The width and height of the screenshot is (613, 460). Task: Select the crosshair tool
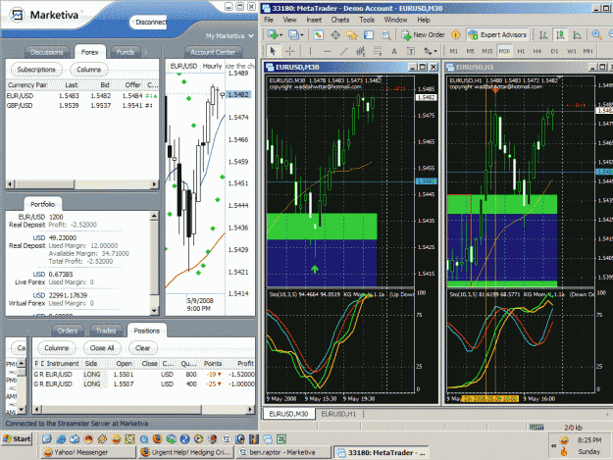tap(289, 51)
